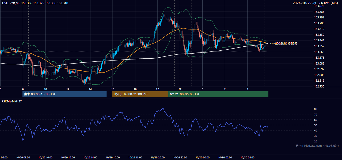The height and width of the screenshot is (160, 342).
Task: Click bottom date label 10/29 14:00
Action: (x=90, y=157)
